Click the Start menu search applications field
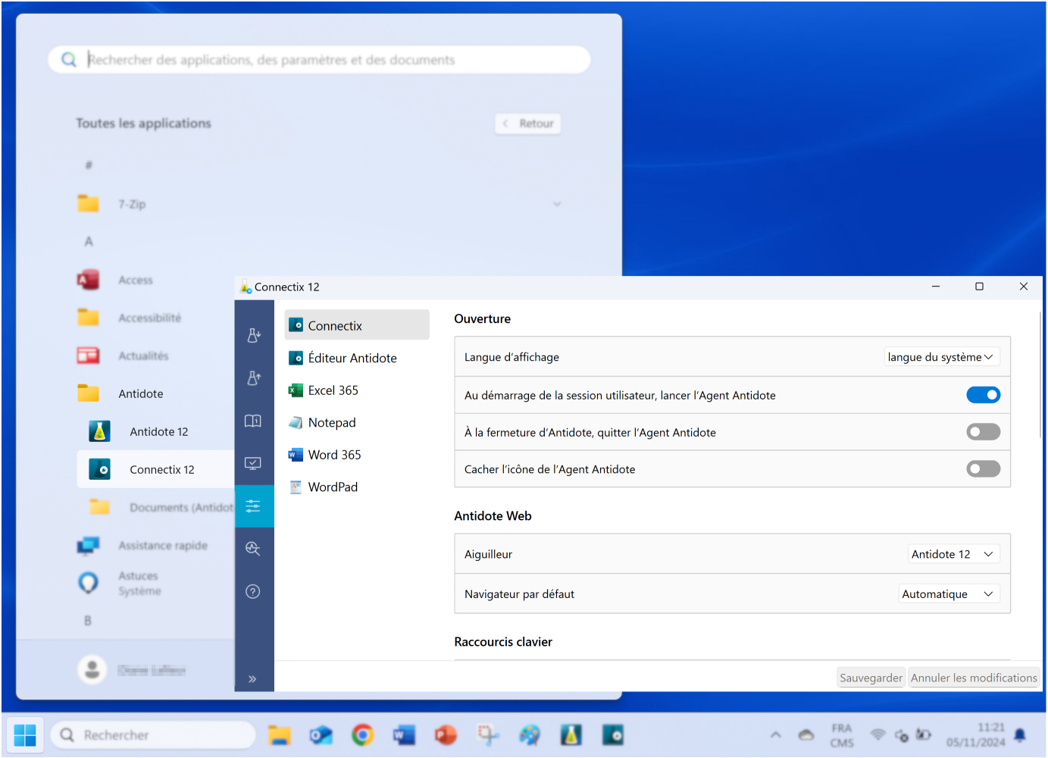This screenshot has height=758, width=1048. tap(326, 60)
